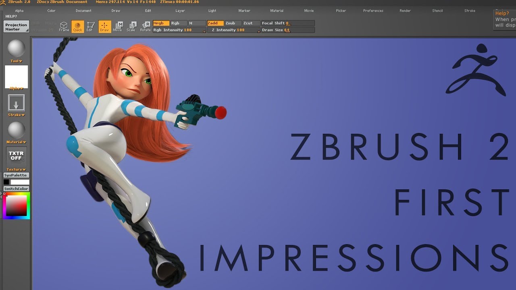Open the Picker menu
Screen dimensions: 516x290
[341, 11]
